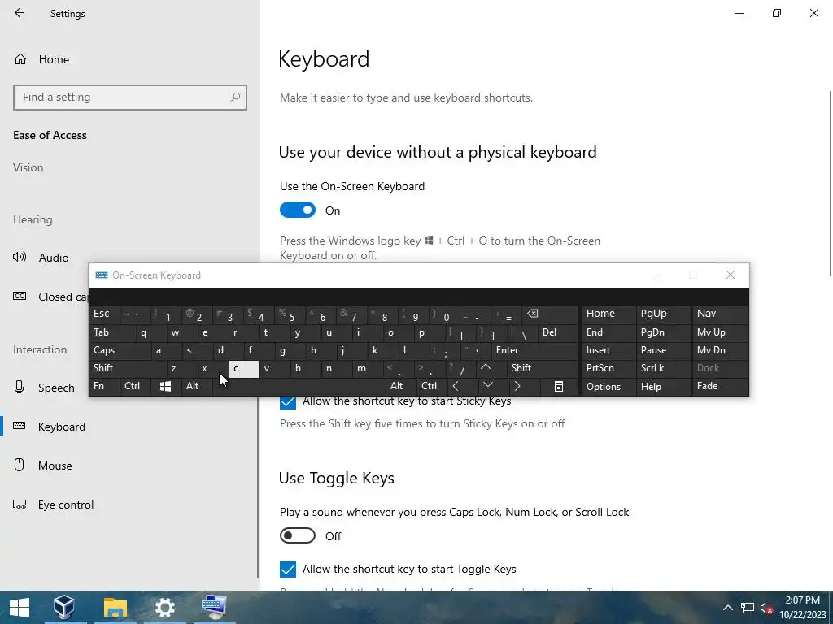This screenshot has height=624, width=833.
Task: Click the search magnifier icon in Settings
Action: pyautogui.click(x=235, y=97)
